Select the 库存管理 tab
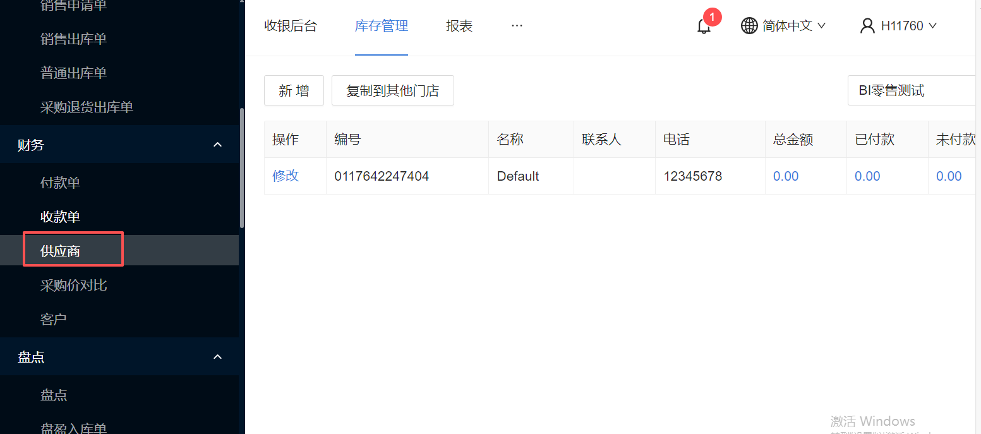 [382, 26]
